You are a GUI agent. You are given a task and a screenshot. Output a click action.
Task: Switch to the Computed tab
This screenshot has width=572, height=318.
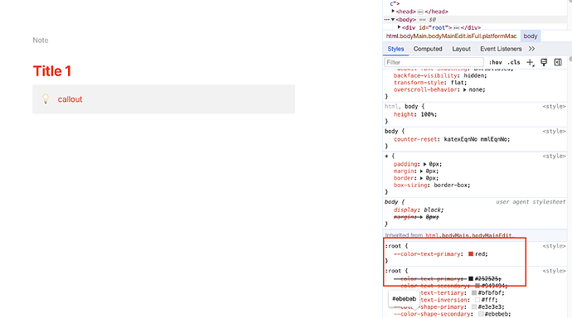[x=428, y=49]
